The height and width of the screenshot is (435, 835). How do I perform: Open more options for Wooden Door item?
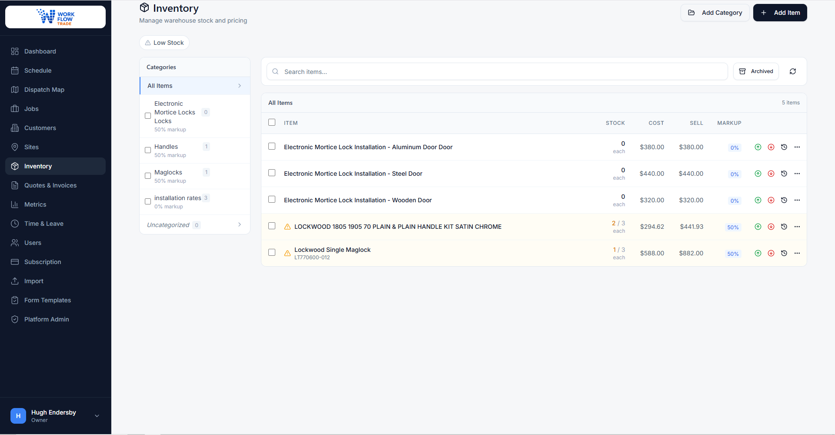(797, 200)
